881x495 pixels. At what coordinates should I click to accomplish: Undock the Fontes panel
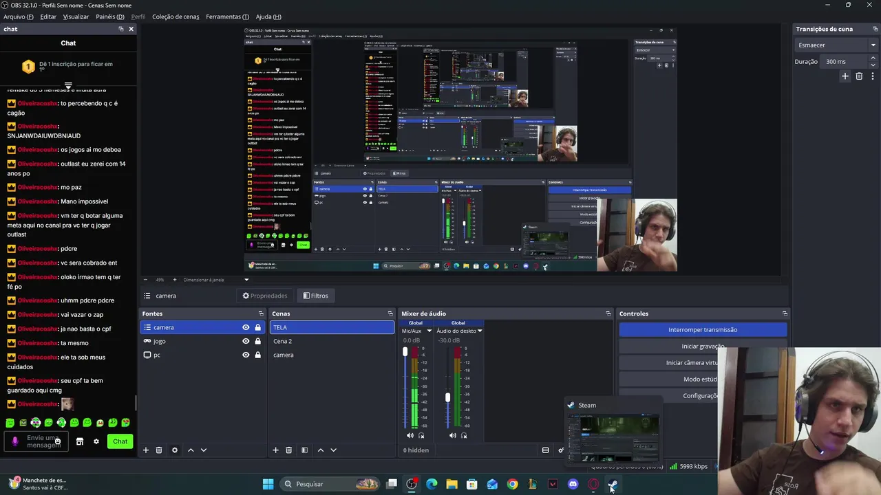pos(261,313)
